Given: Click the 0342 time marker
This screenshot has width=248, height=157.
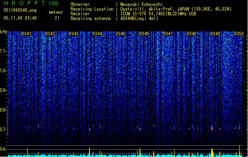Looking at the screenshot, I should pyautogui.click(x=50, y=34).
